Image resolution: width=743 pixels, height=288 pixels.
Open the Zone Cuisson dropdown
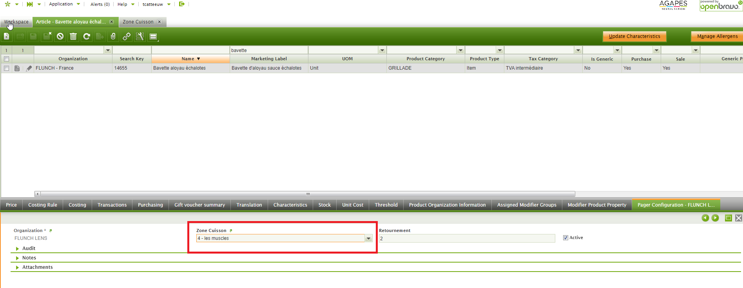point(368,238)
